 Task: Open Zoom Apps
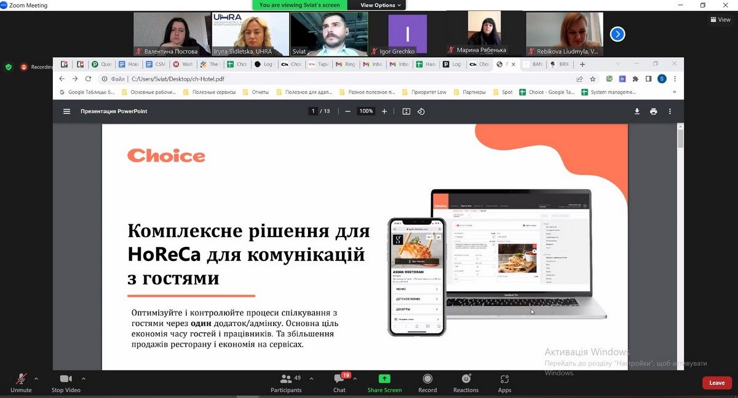point(504,380)
